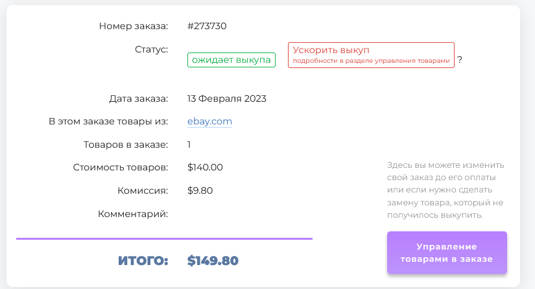This screenshot has width=535, height=289.
Task: Click the $9.80 commission value
Action: pyautogui.click(x=200, y=191)
